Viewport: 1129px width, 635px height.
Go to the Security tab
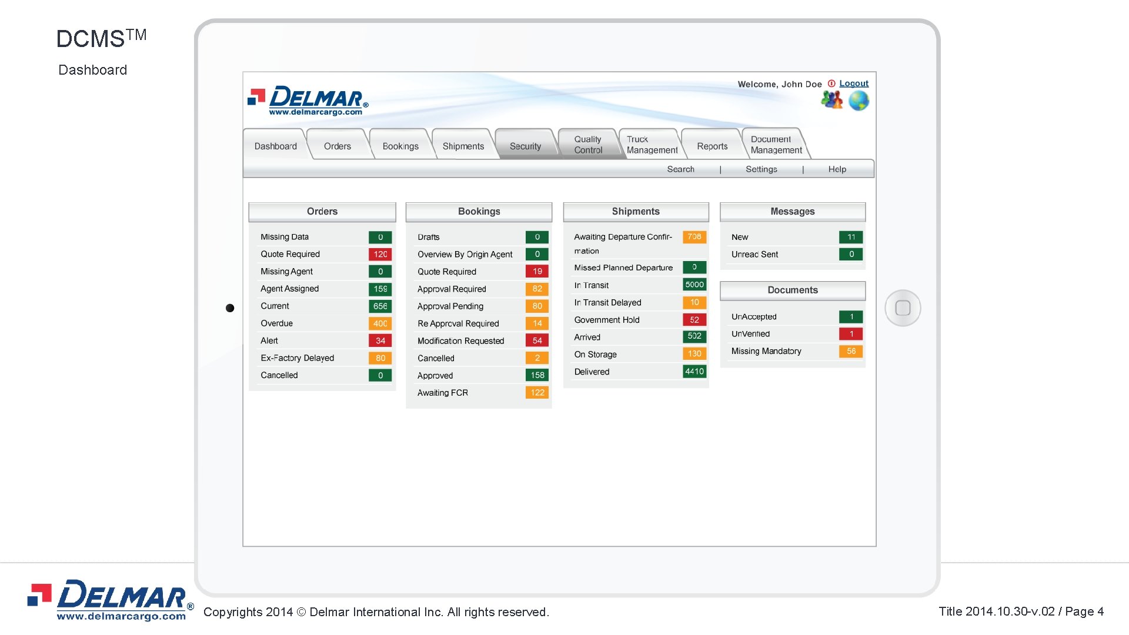click(x=526, y=146)
